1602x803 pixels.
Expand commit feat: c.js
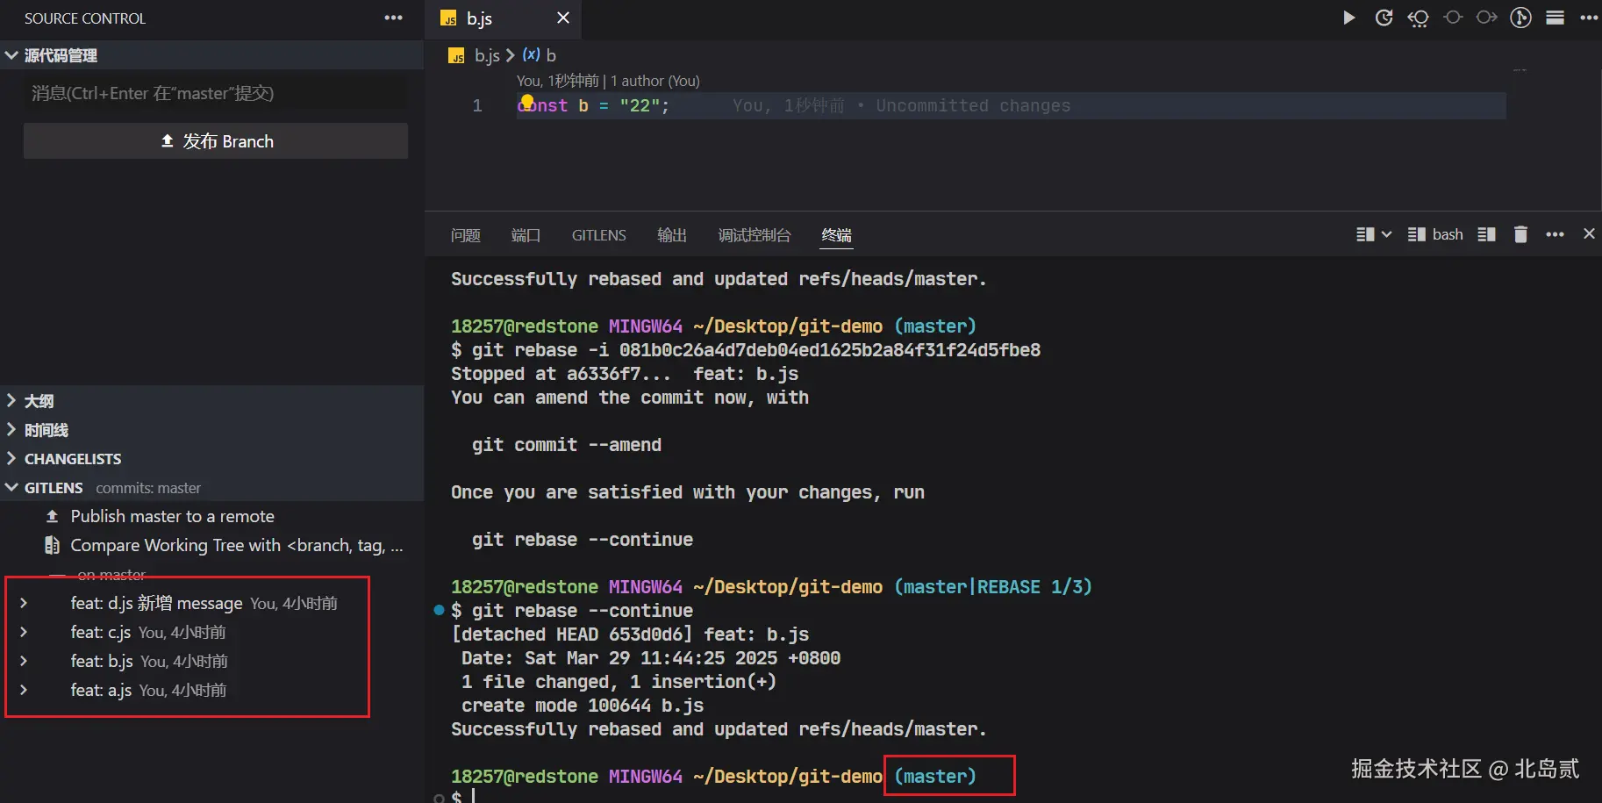tap(24, 632)
